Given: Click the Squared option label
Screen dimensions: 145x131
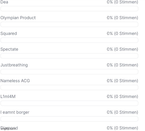Looking at the screenshot, I should [x=9, y=34].
